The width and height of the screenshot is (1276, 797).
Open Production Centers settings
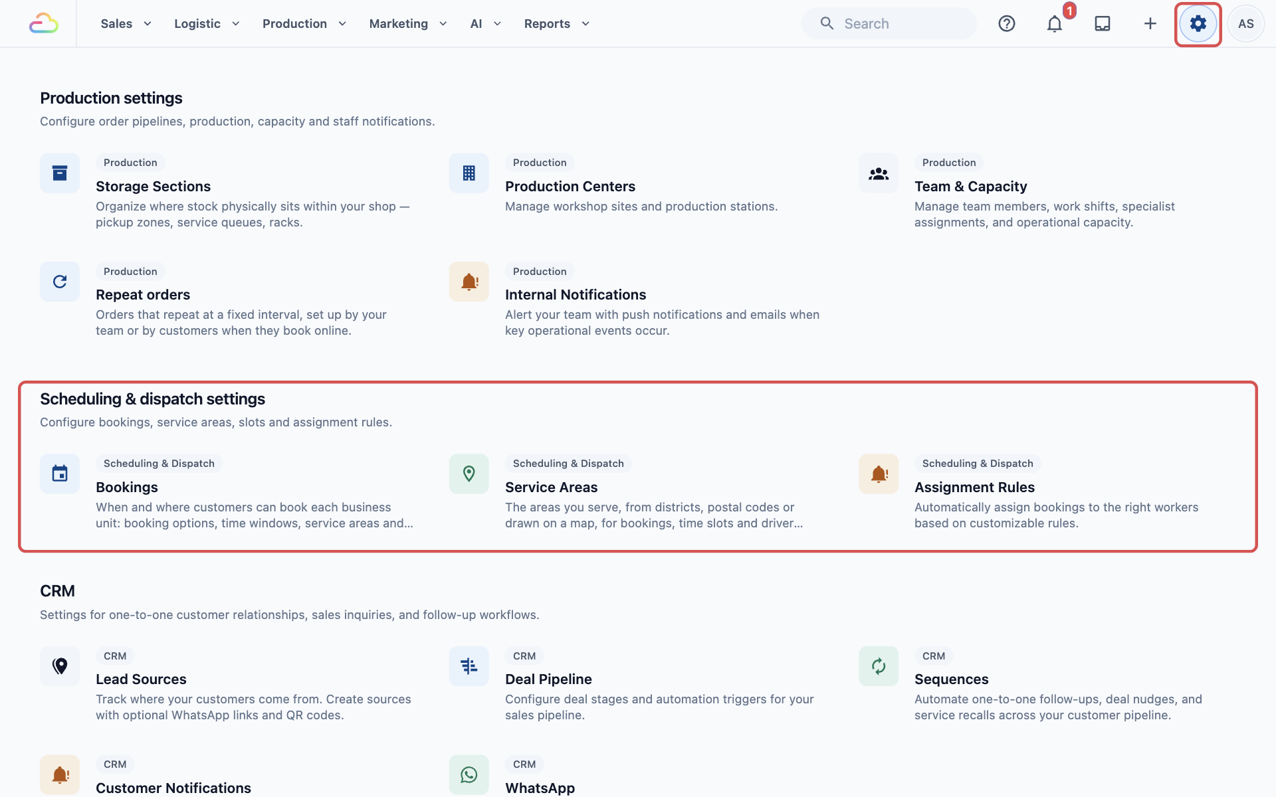(570, 187)
